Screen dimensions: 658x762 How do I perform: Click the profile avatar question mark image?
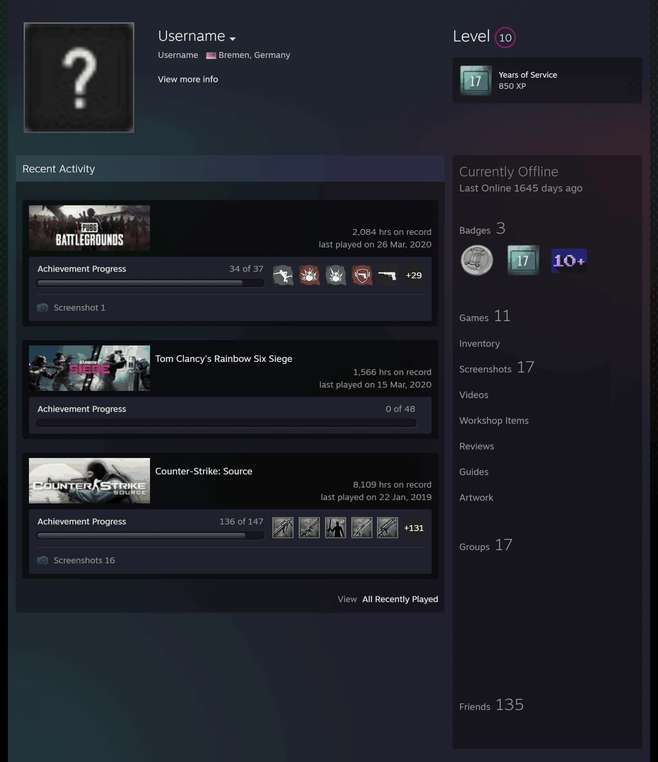(x=79, y=77)
